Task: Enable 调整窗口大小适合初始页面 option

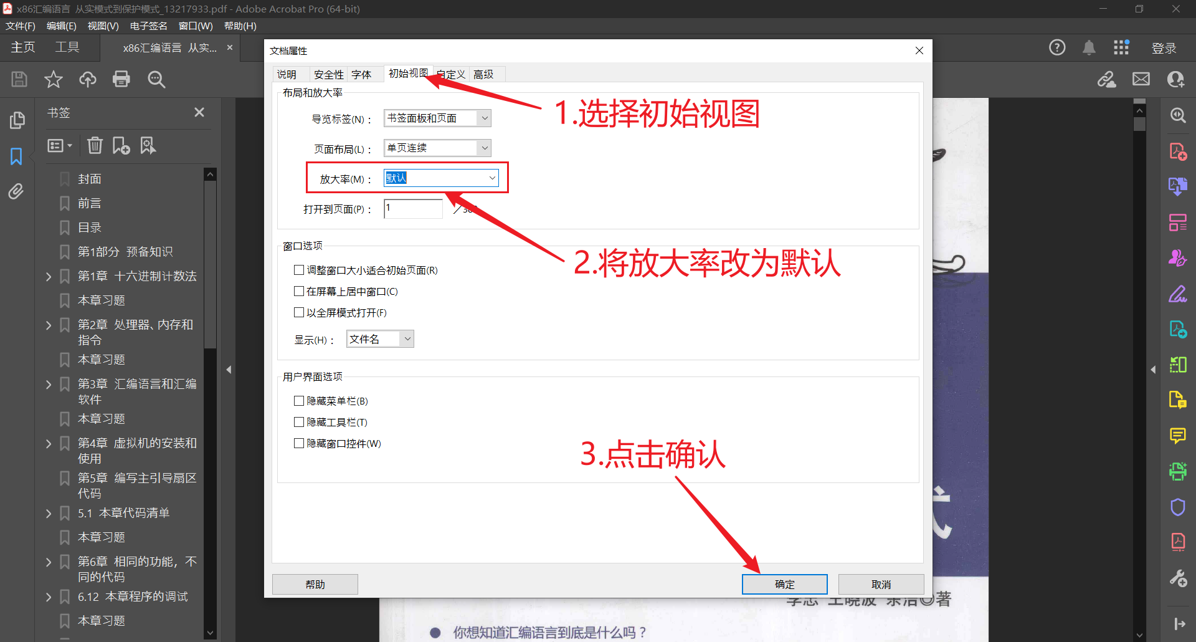Action: click(299, 269)
